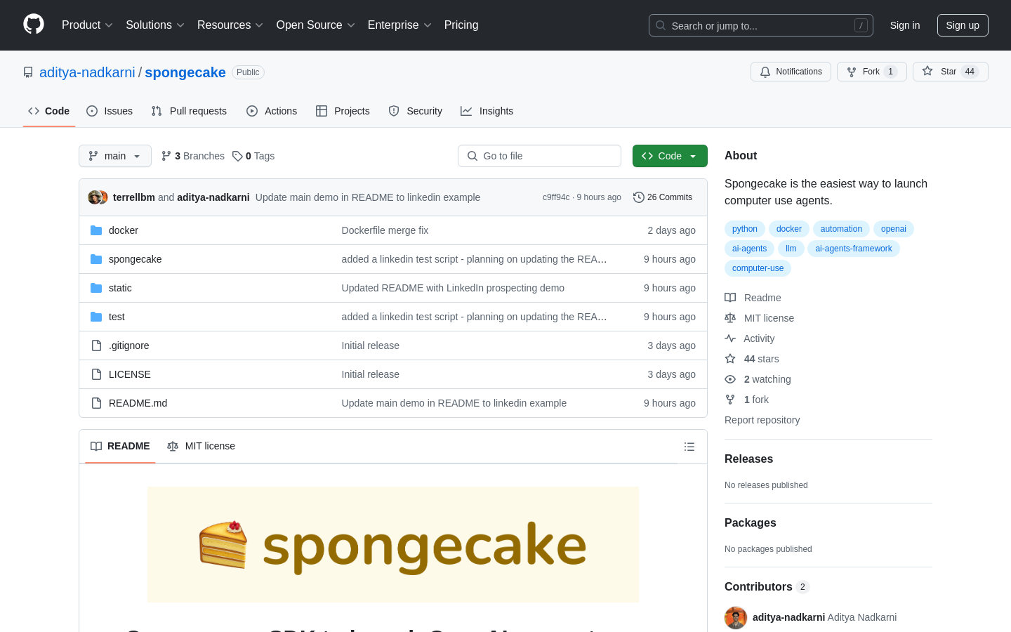Image resolution: width=1011 pixels, height=632 pixels.
Task: View the 2 watching link
Action: (x=758, y=379)
